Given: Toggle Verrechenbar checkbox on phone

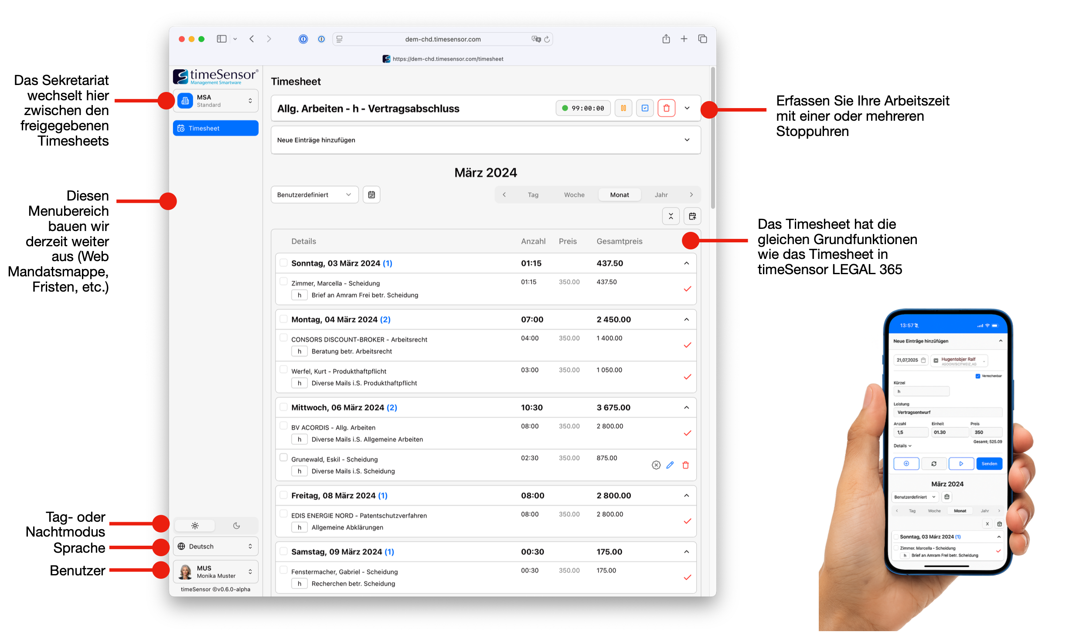Looking at the screenshot, I should (x=978, y=376).
